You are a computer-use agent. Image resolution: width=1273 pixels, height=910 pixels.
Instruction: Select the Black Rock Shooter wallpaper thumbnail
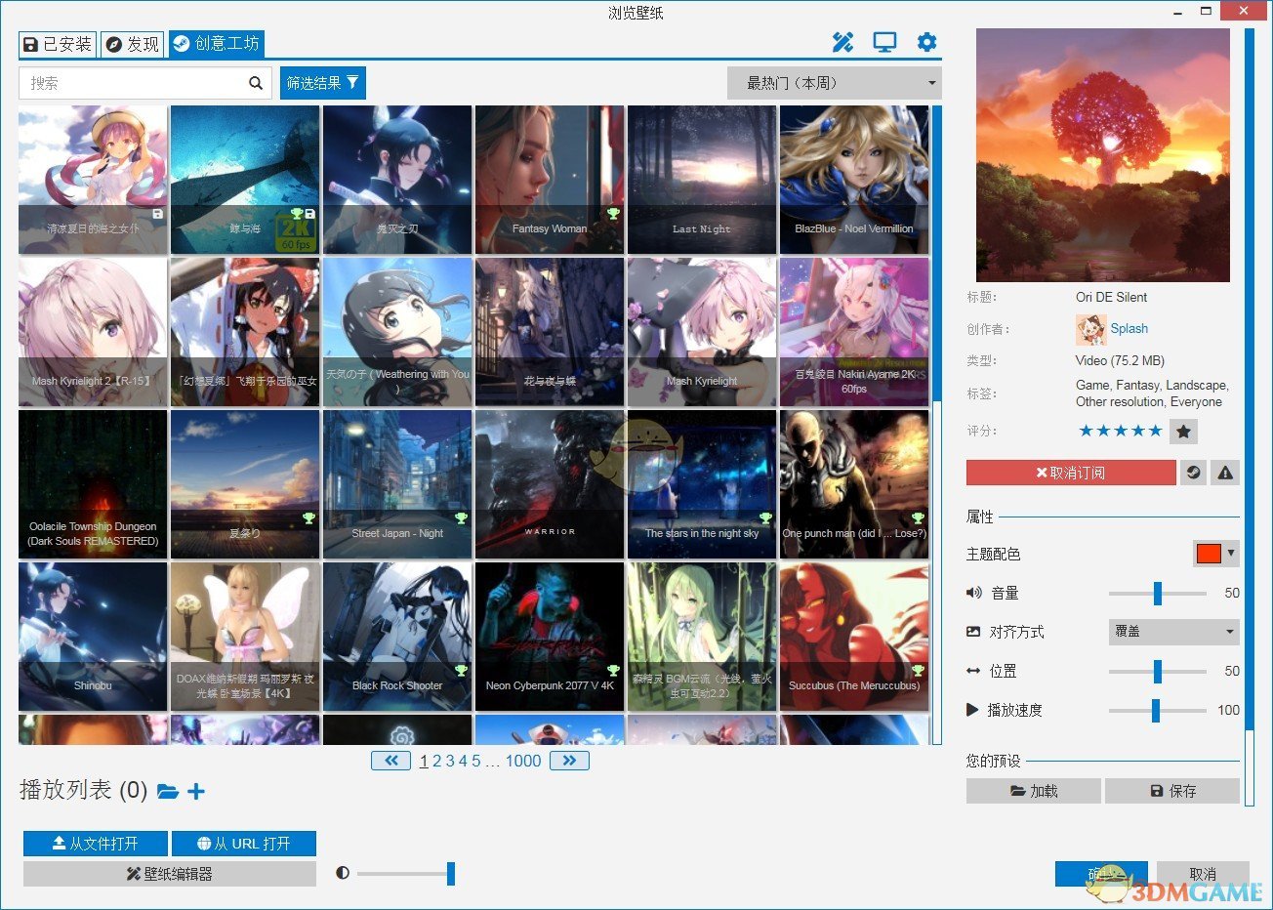pyautogui.click(x=397, y=636)
